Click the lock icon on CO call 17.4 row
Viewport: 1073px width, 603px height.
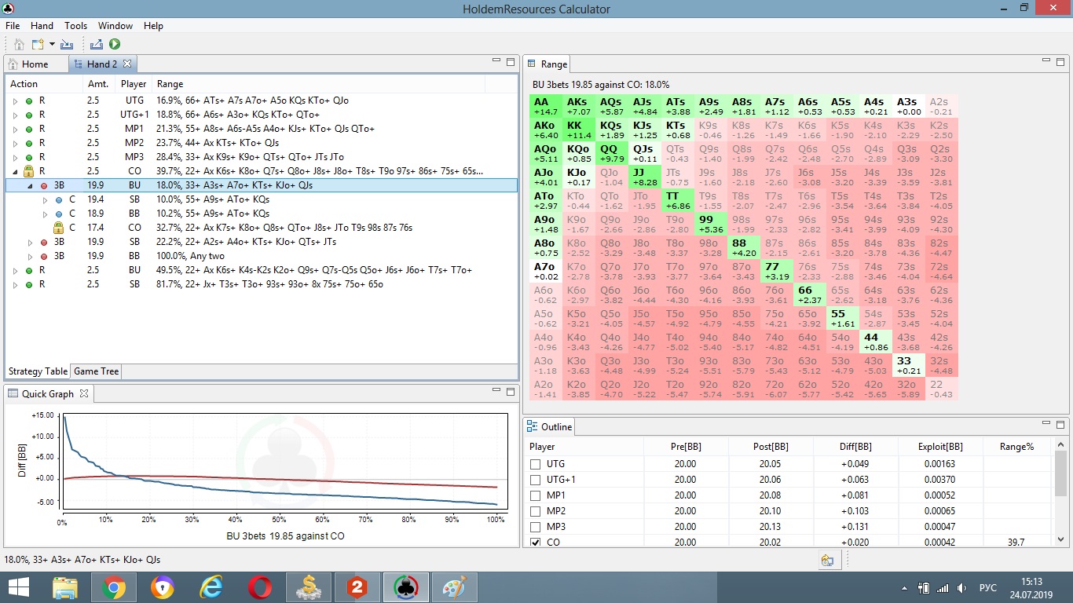pyautogui.click(x=57, y=228)
